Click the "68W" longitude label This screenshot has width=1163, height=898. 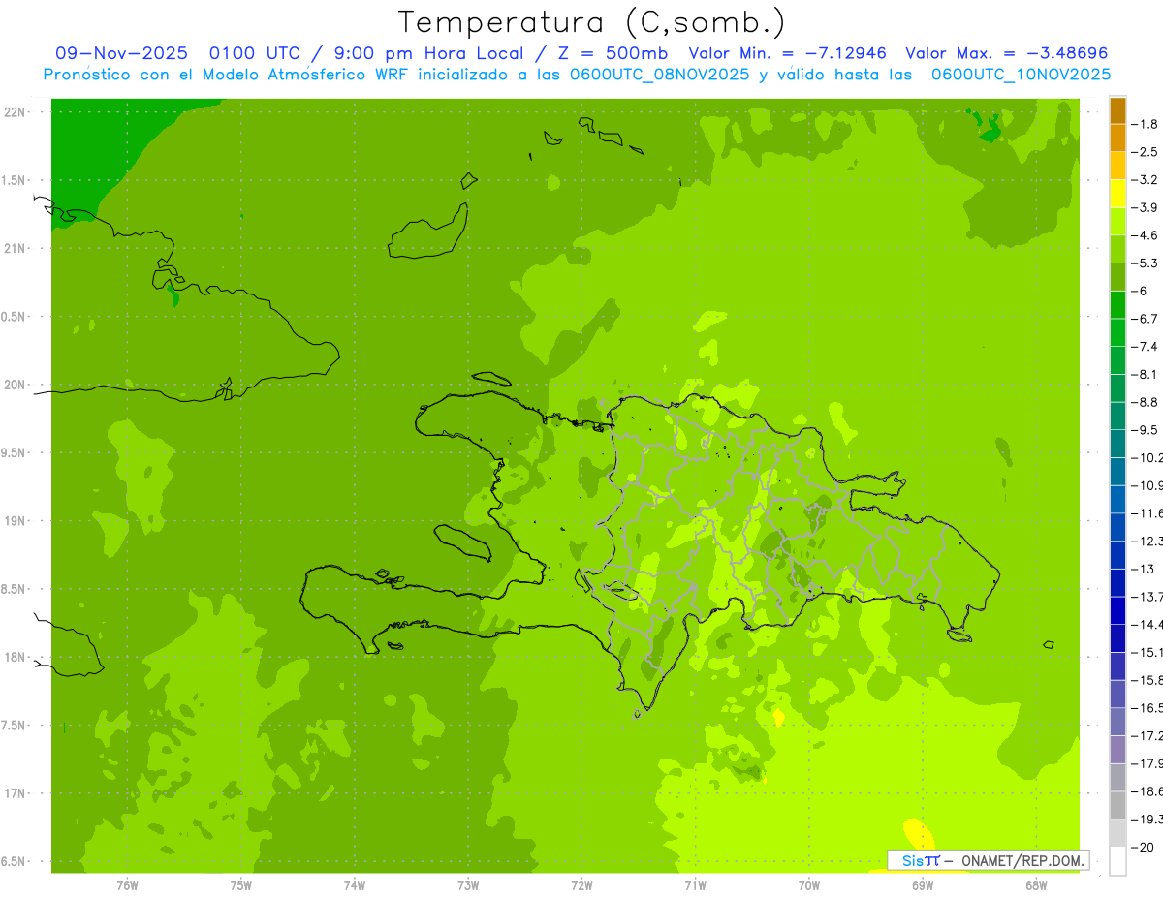tap(1035, 884)
